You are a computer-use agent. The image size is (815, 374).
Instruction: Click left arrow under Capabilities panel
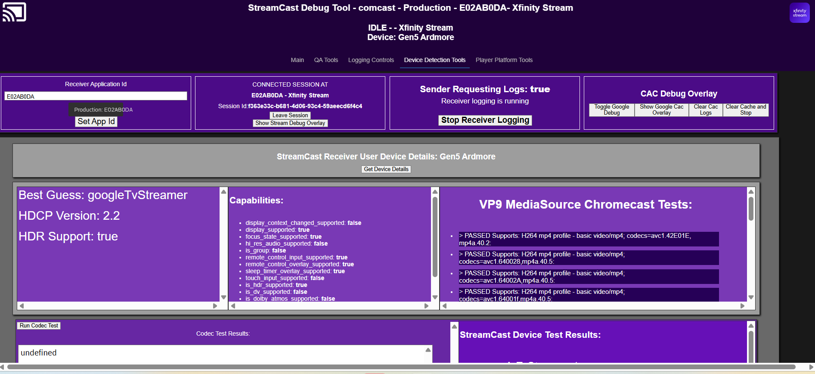coord(233,306)
